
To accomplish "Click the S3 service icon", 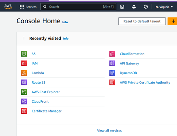I will click(x=24, y=54).
